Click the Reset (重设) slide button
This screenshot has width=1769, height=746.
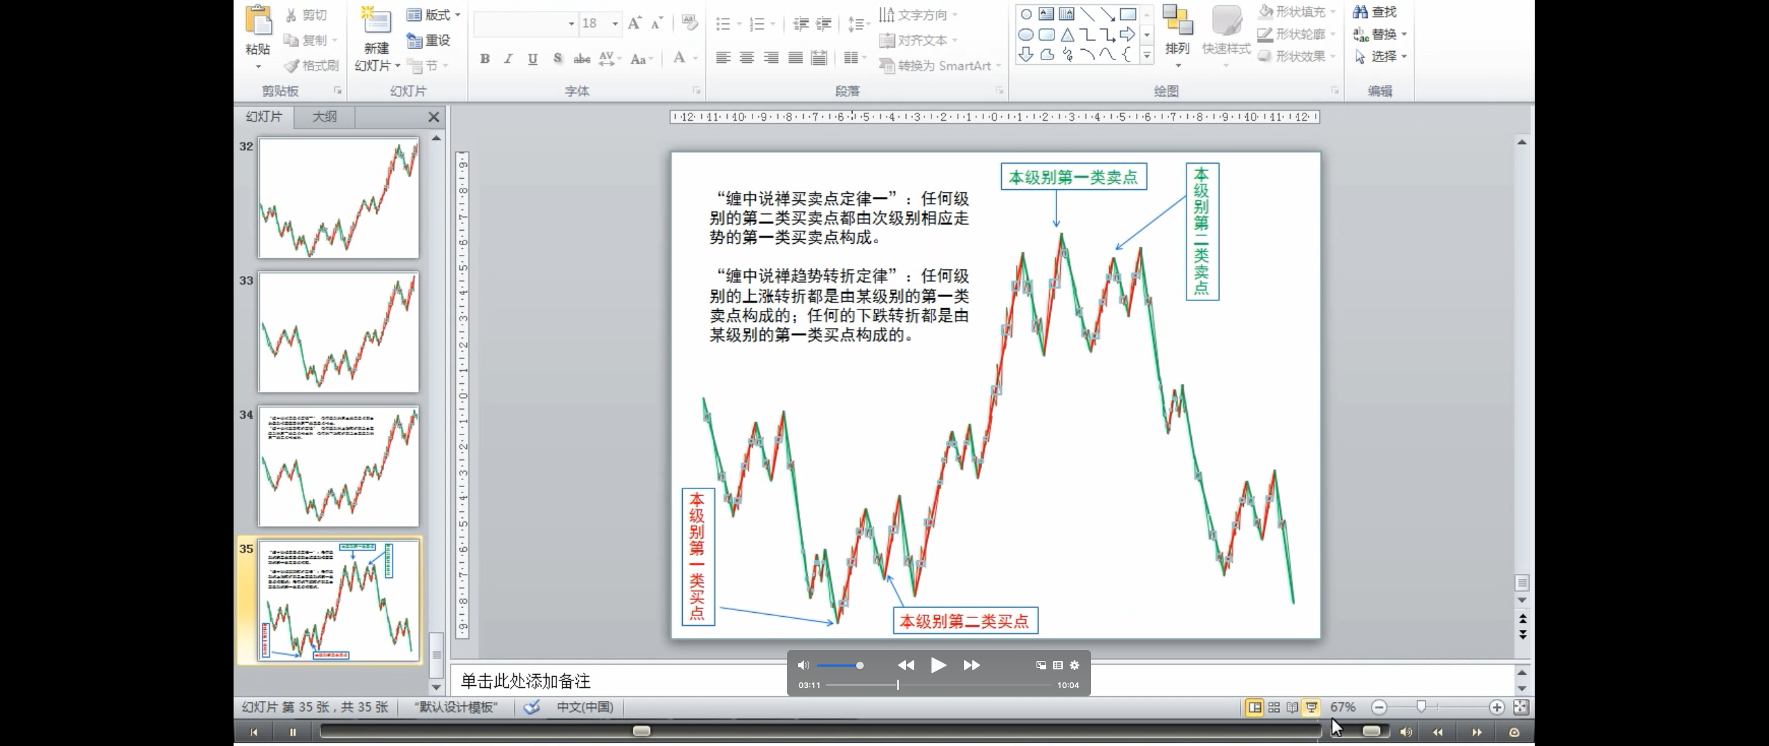click(429, 40)
